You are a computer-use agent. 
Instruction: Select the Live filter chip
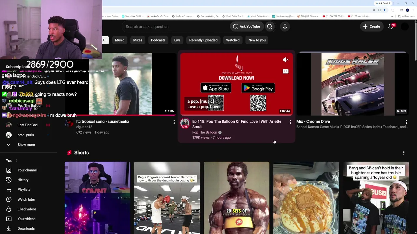pos(177,40)
